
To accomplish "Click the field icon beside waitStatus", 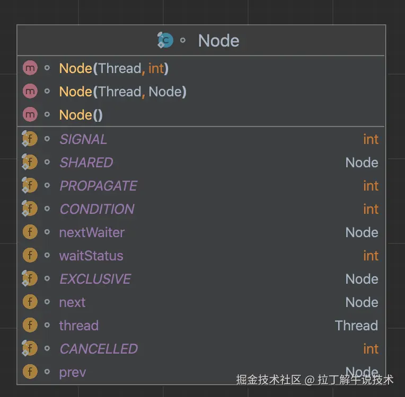I will 30,256.
